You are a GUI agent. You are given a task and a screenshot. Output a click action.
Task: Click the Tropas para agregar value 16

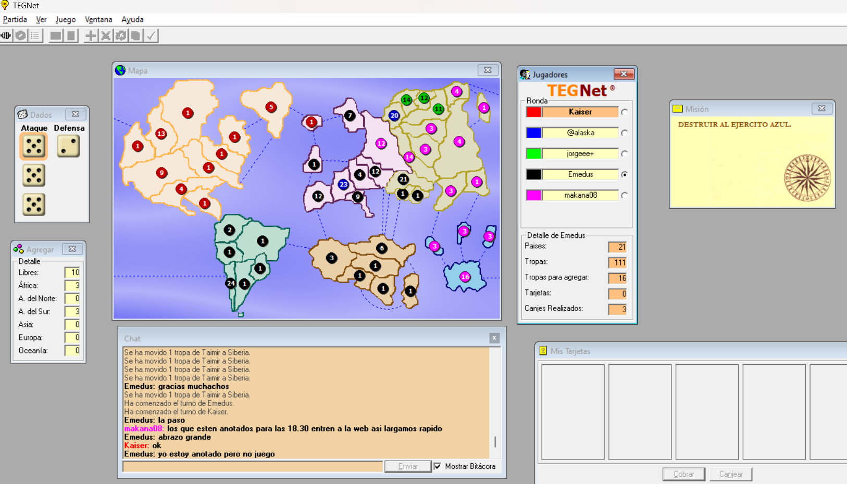click(x=617, y=278)
